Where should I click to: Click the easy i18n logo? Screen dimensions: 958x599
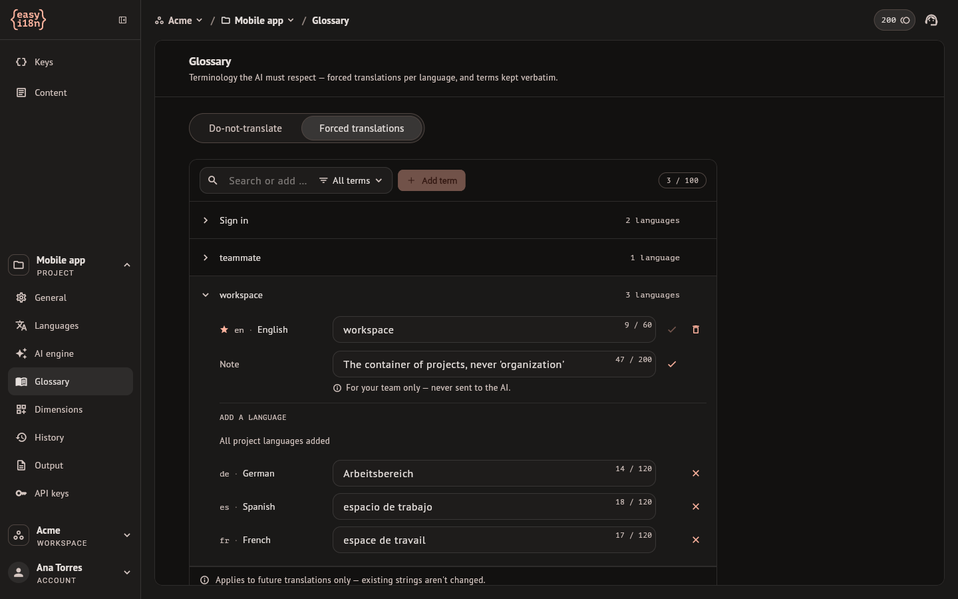[x=29, y=20]
